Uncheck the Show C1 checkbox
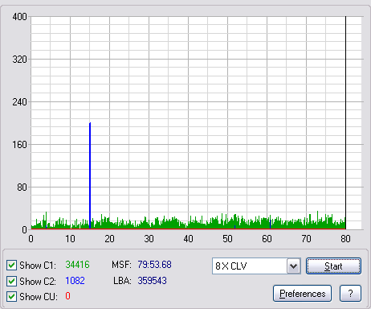Viewport: 371px width, 309px height. click(11, 266)
